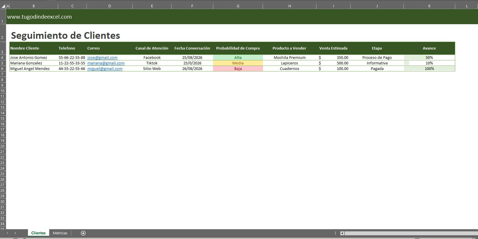Select the Miguel Angel Mendez cell
The height and width of the screenshot is (239, 478).
pyautogui.click(x=34, y=69)
